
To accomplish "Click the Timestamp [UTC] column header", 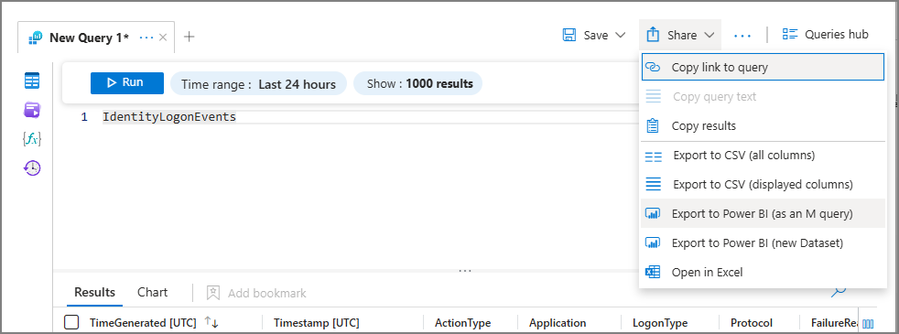I will pyautogui.click(x=317, y=323).
